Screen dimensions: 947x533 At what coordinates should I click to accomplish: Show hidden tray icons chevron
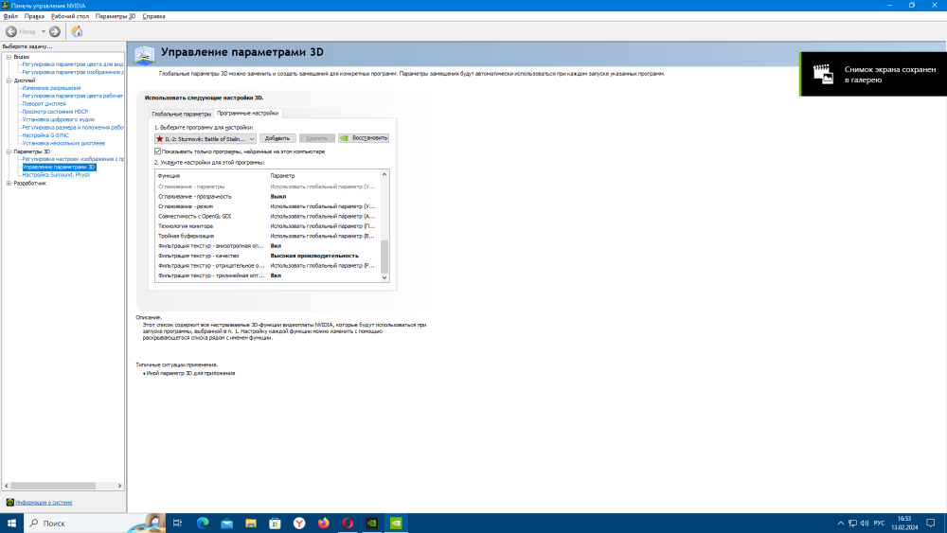(x=840, y=524)
